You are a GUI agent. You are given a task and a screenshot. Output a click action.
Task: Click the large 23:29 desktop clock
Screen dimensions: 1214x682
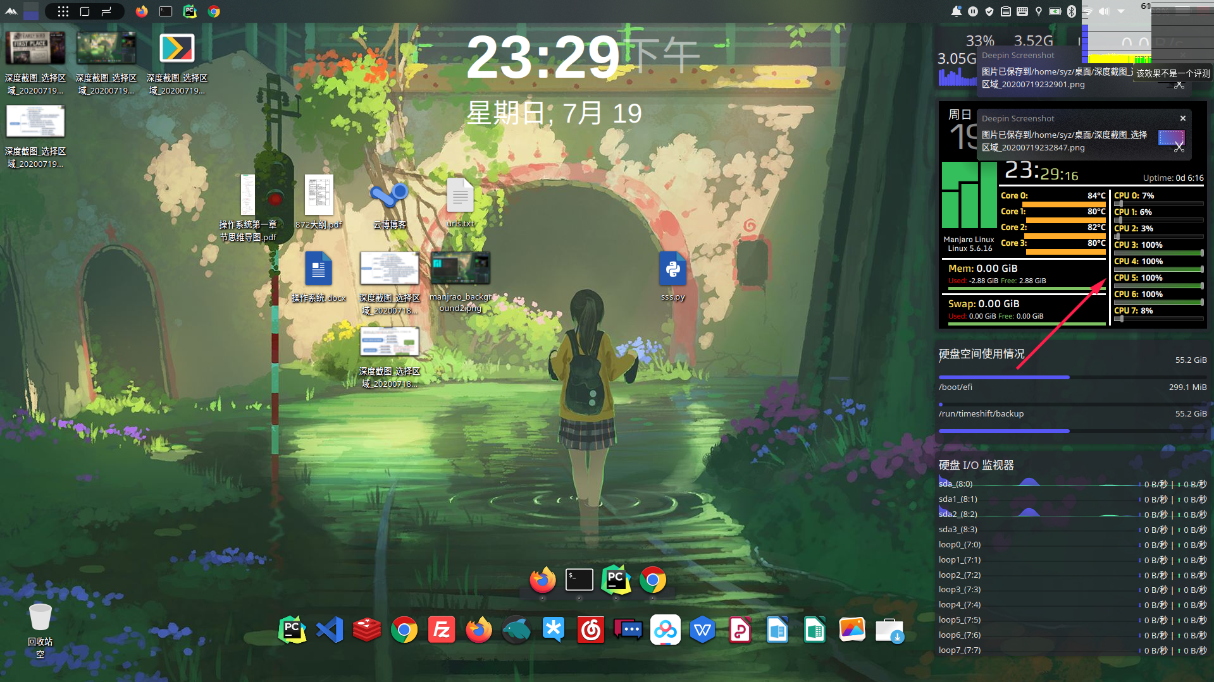pyautogui.click(x=543, y=58)
